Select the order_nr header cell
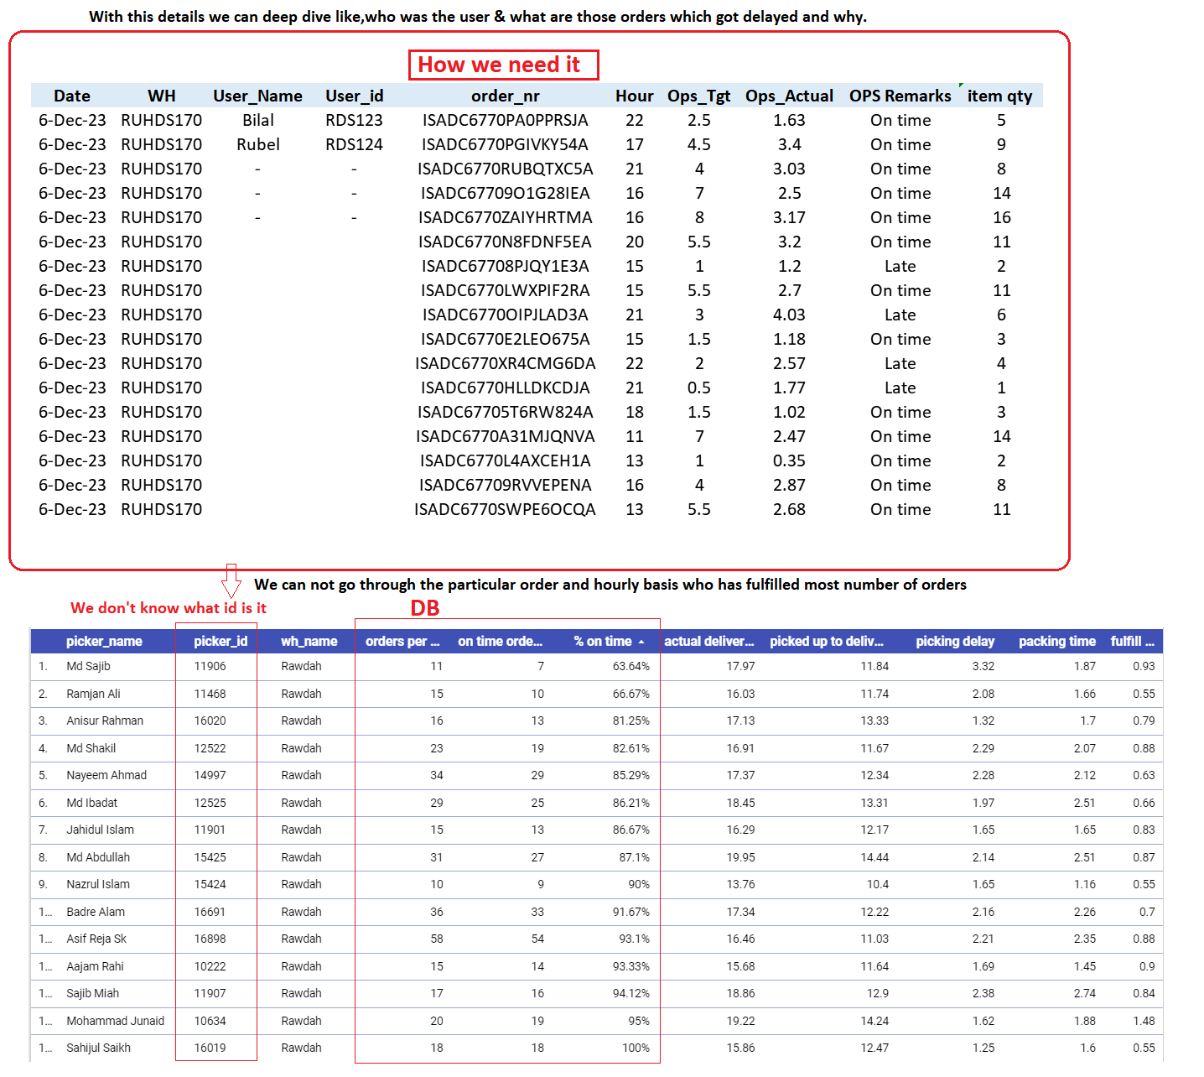Image resolution: width=1204 pixels, height=1077 pixels. pyautogui.click(x=505, y=96)
